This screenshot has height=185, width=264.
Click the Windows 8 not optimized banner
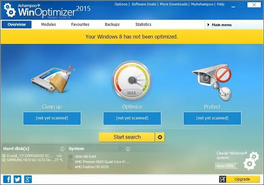point(132,37)
